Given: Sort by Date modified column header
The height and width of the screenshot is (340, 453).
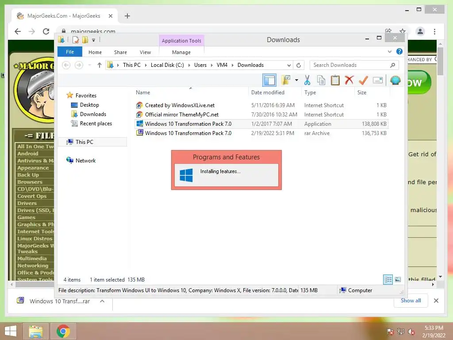Looking at the screenshot, I should point(268,93).
